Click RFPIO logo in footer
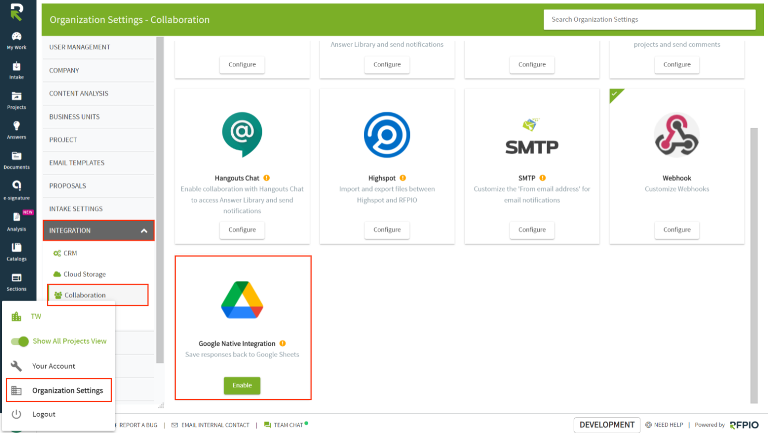Screen dimensions: 768x433 click(744, 425)
